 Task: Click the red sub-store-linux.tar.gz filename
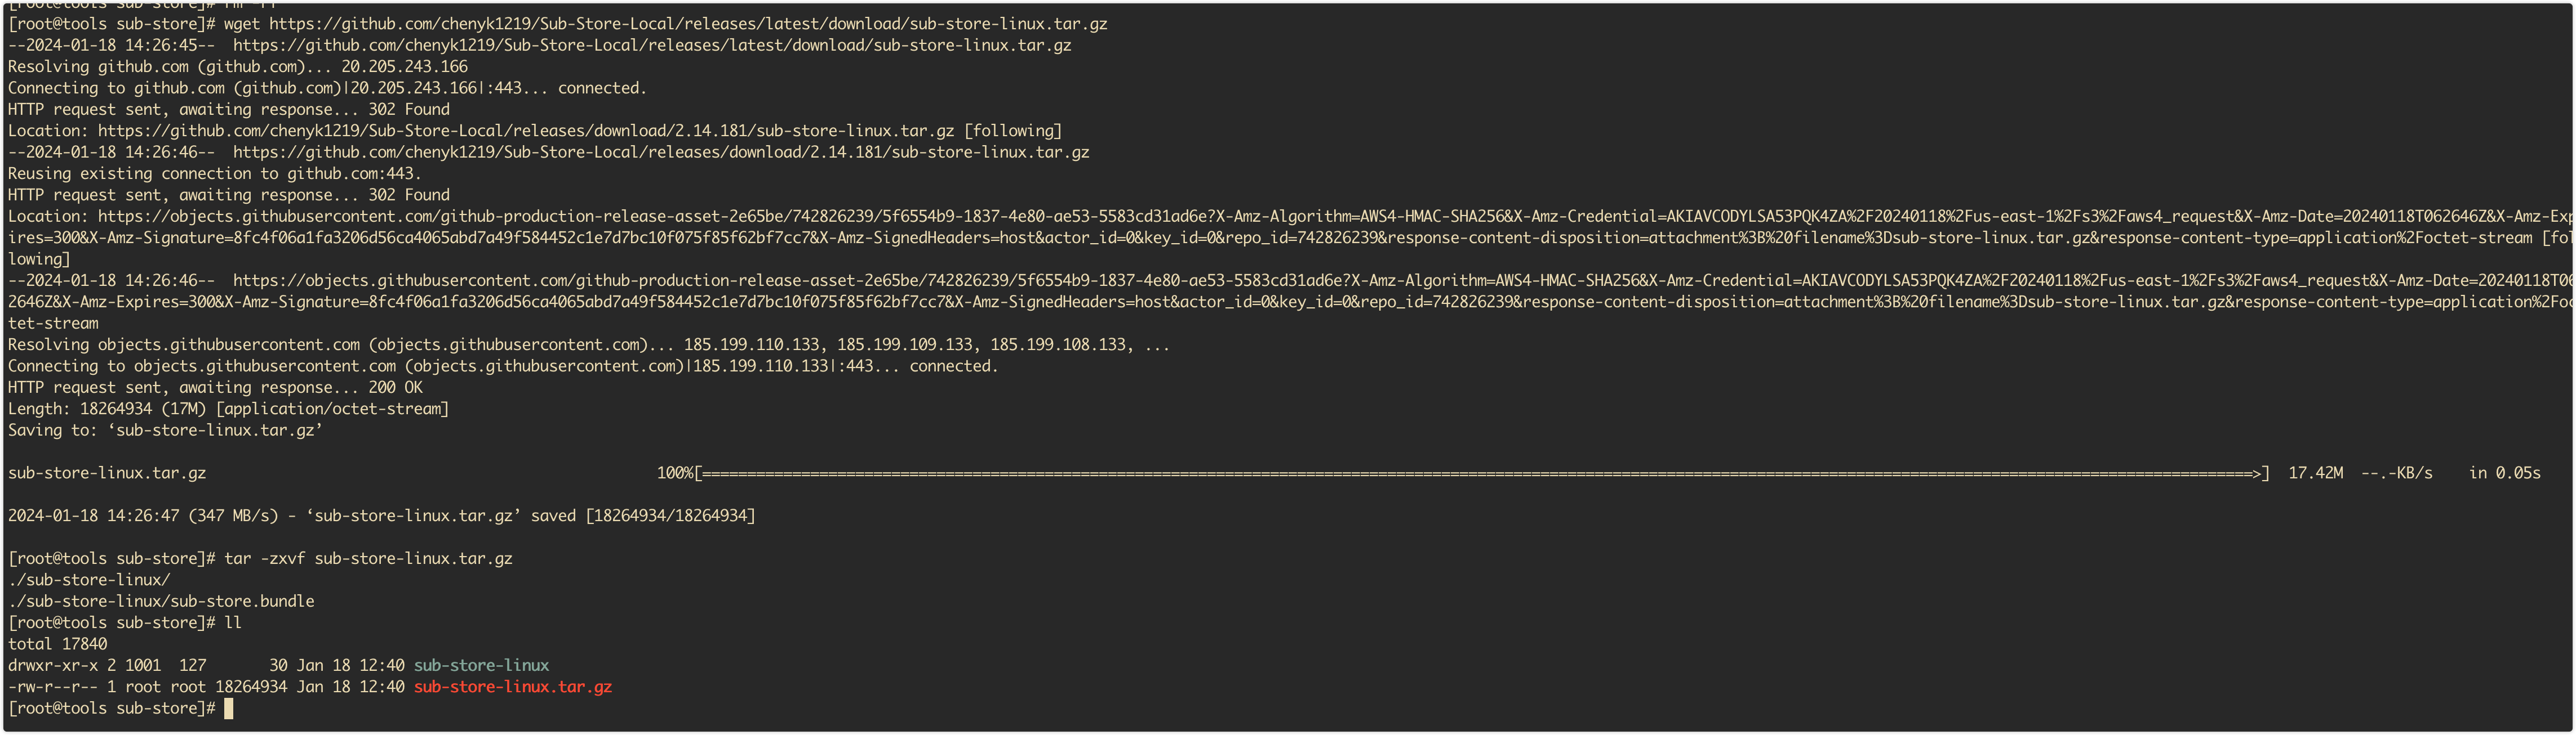512,687
